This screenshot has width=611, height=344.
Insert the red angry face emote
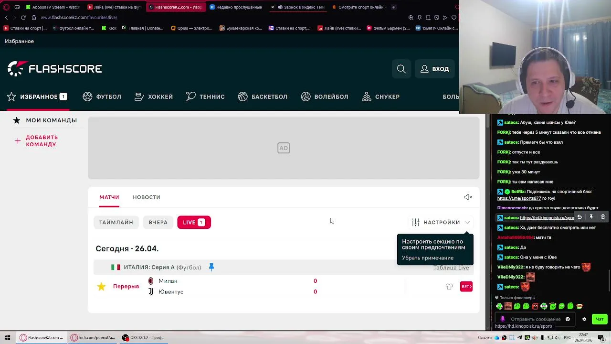click(535, 306)
